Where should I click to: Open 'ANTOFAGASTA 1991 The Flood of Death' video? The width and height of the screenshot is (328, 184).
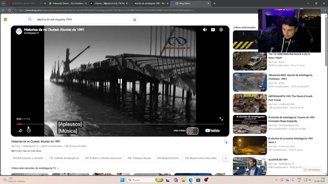pyautogui.click(x=290, y=98)
